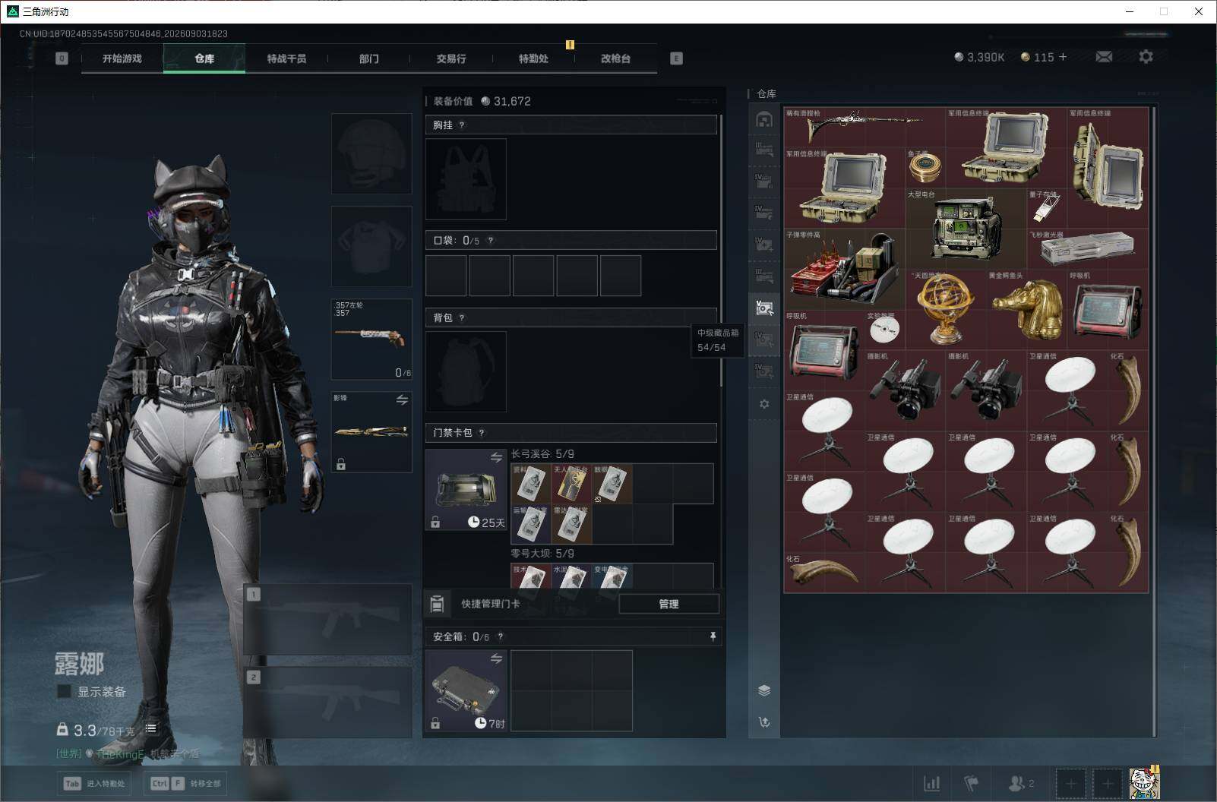1217x802 pixels.
Task: Click the swap arrows on the keycard case
Action: [496, 457]
